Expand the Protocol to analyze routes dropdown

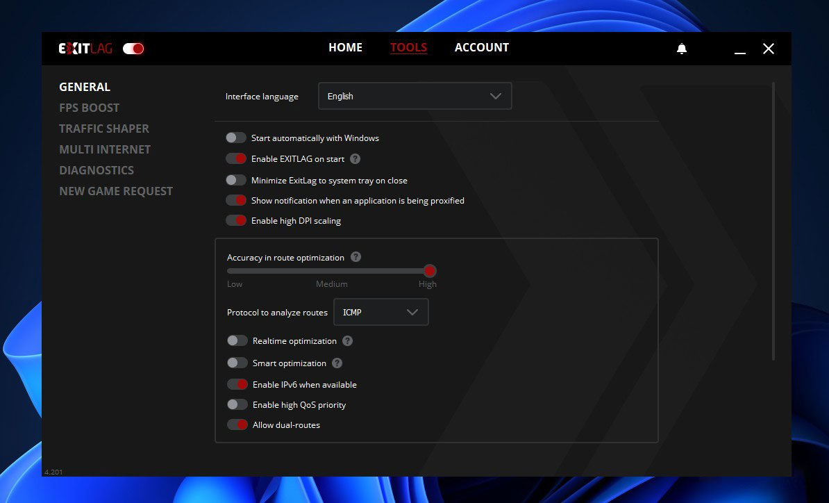380,313
